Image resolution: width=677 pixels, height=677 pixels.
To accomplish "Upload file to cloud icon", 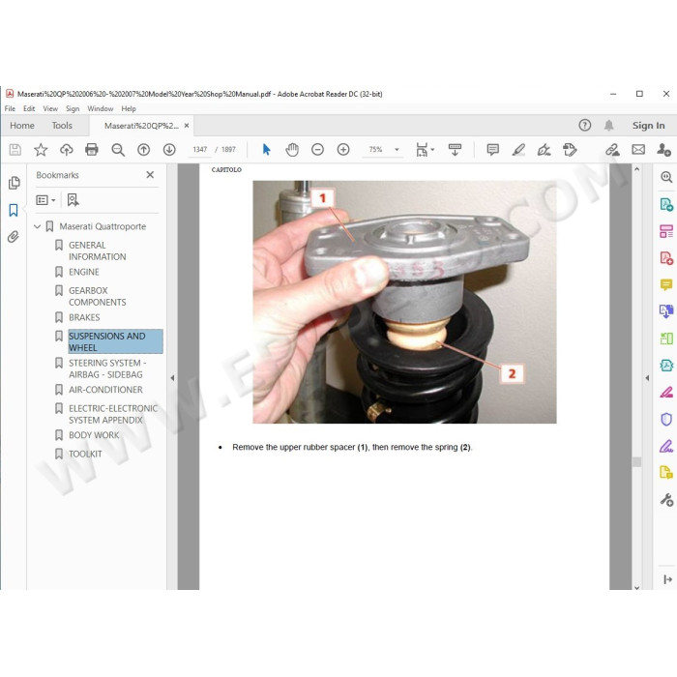I will click(x=66, y=149).
